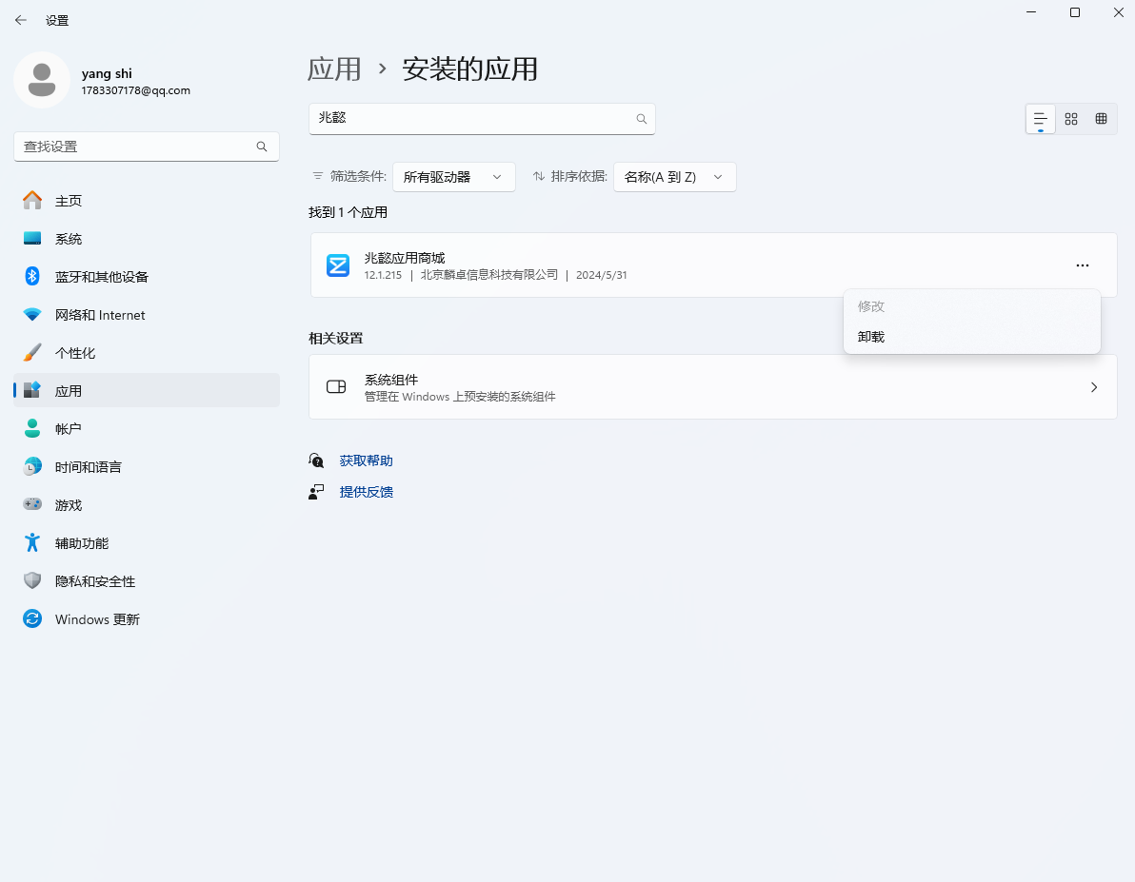
Task: Open the 排序依据 名称(A 到 Z) dropdown
Action: [674, 177]
